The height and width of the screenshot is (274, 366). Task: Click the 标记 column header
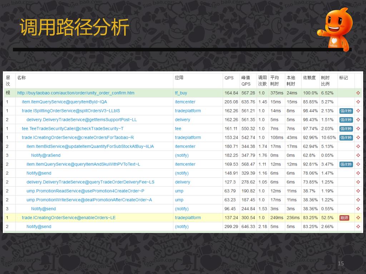tap(343, 77)
